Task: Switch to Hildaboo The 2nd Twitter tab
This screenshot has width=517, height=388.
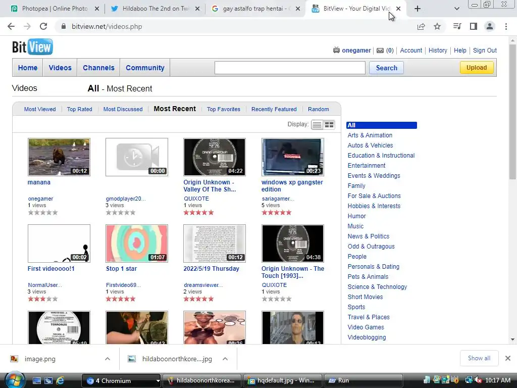Action: (x=156, y=9)
